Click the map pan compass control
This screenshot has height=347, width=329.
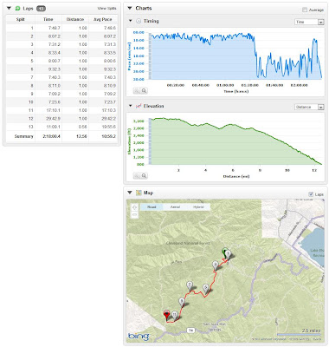(x=134, y=207)
